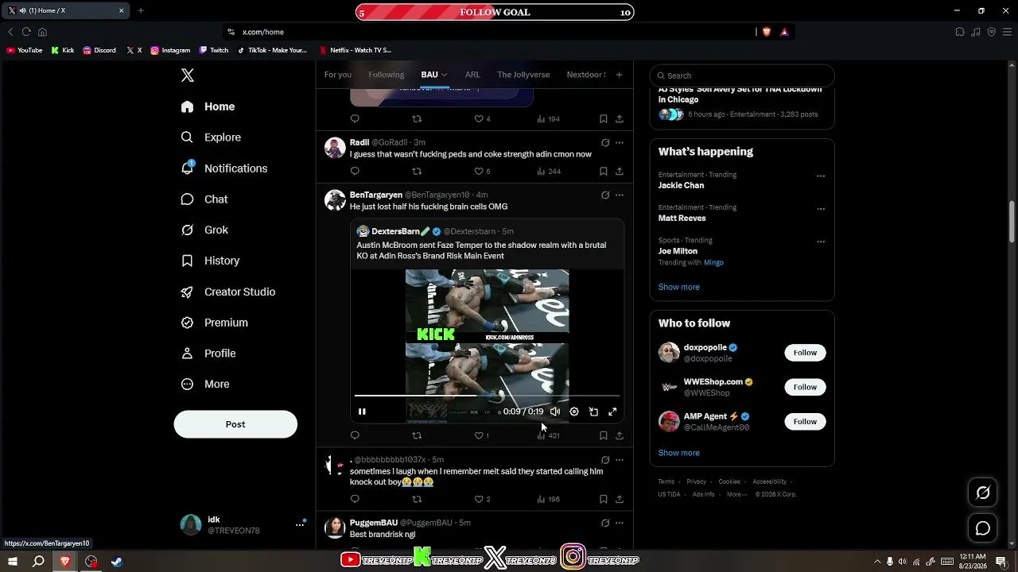Image resolution: width=1018 pixels, height=572 pixels.
Task: Switch to the For you tab
Action: 338,75
